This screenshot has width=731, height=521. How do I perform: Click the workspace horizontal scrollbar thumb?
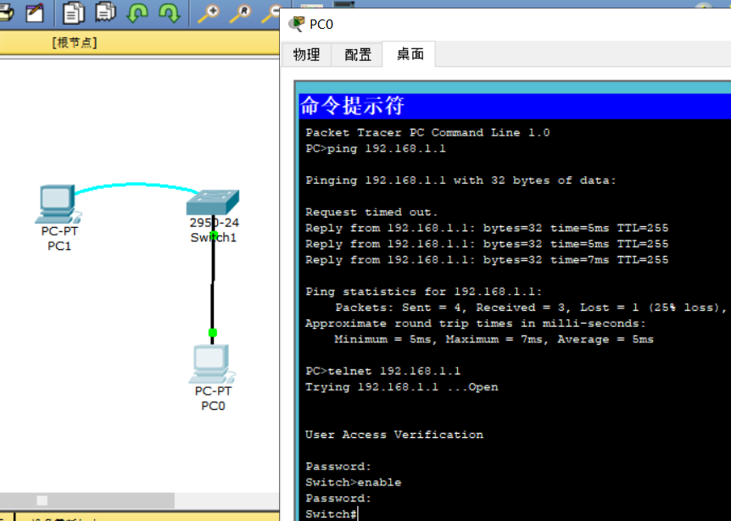87,501
